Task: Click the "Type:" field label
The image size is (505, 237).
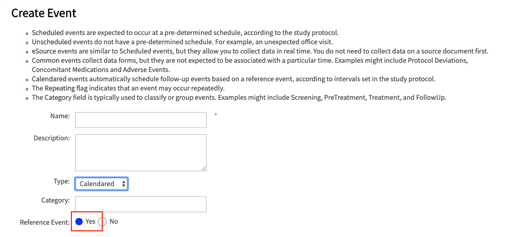Action: click(x=62, y=181)
